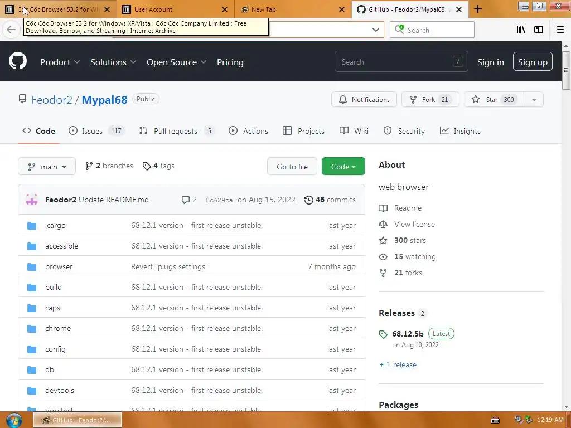
Task: Click View license in About section
Action: (407, 224)
